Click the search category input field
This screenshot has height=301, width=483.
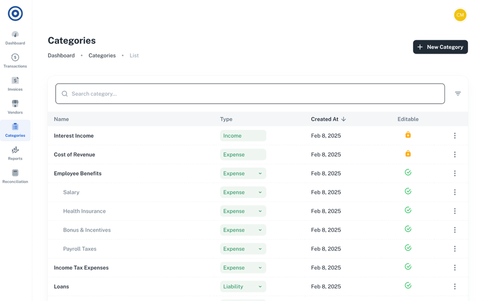coord(250,93)
